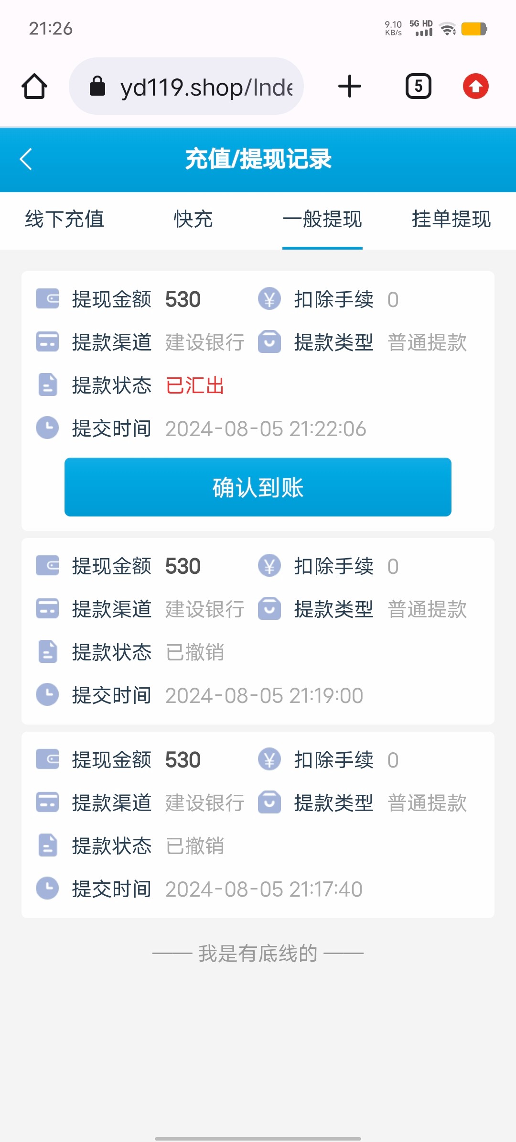Tap the red upload arrow icon
The image size is (516, 1142).
(475, 87)
